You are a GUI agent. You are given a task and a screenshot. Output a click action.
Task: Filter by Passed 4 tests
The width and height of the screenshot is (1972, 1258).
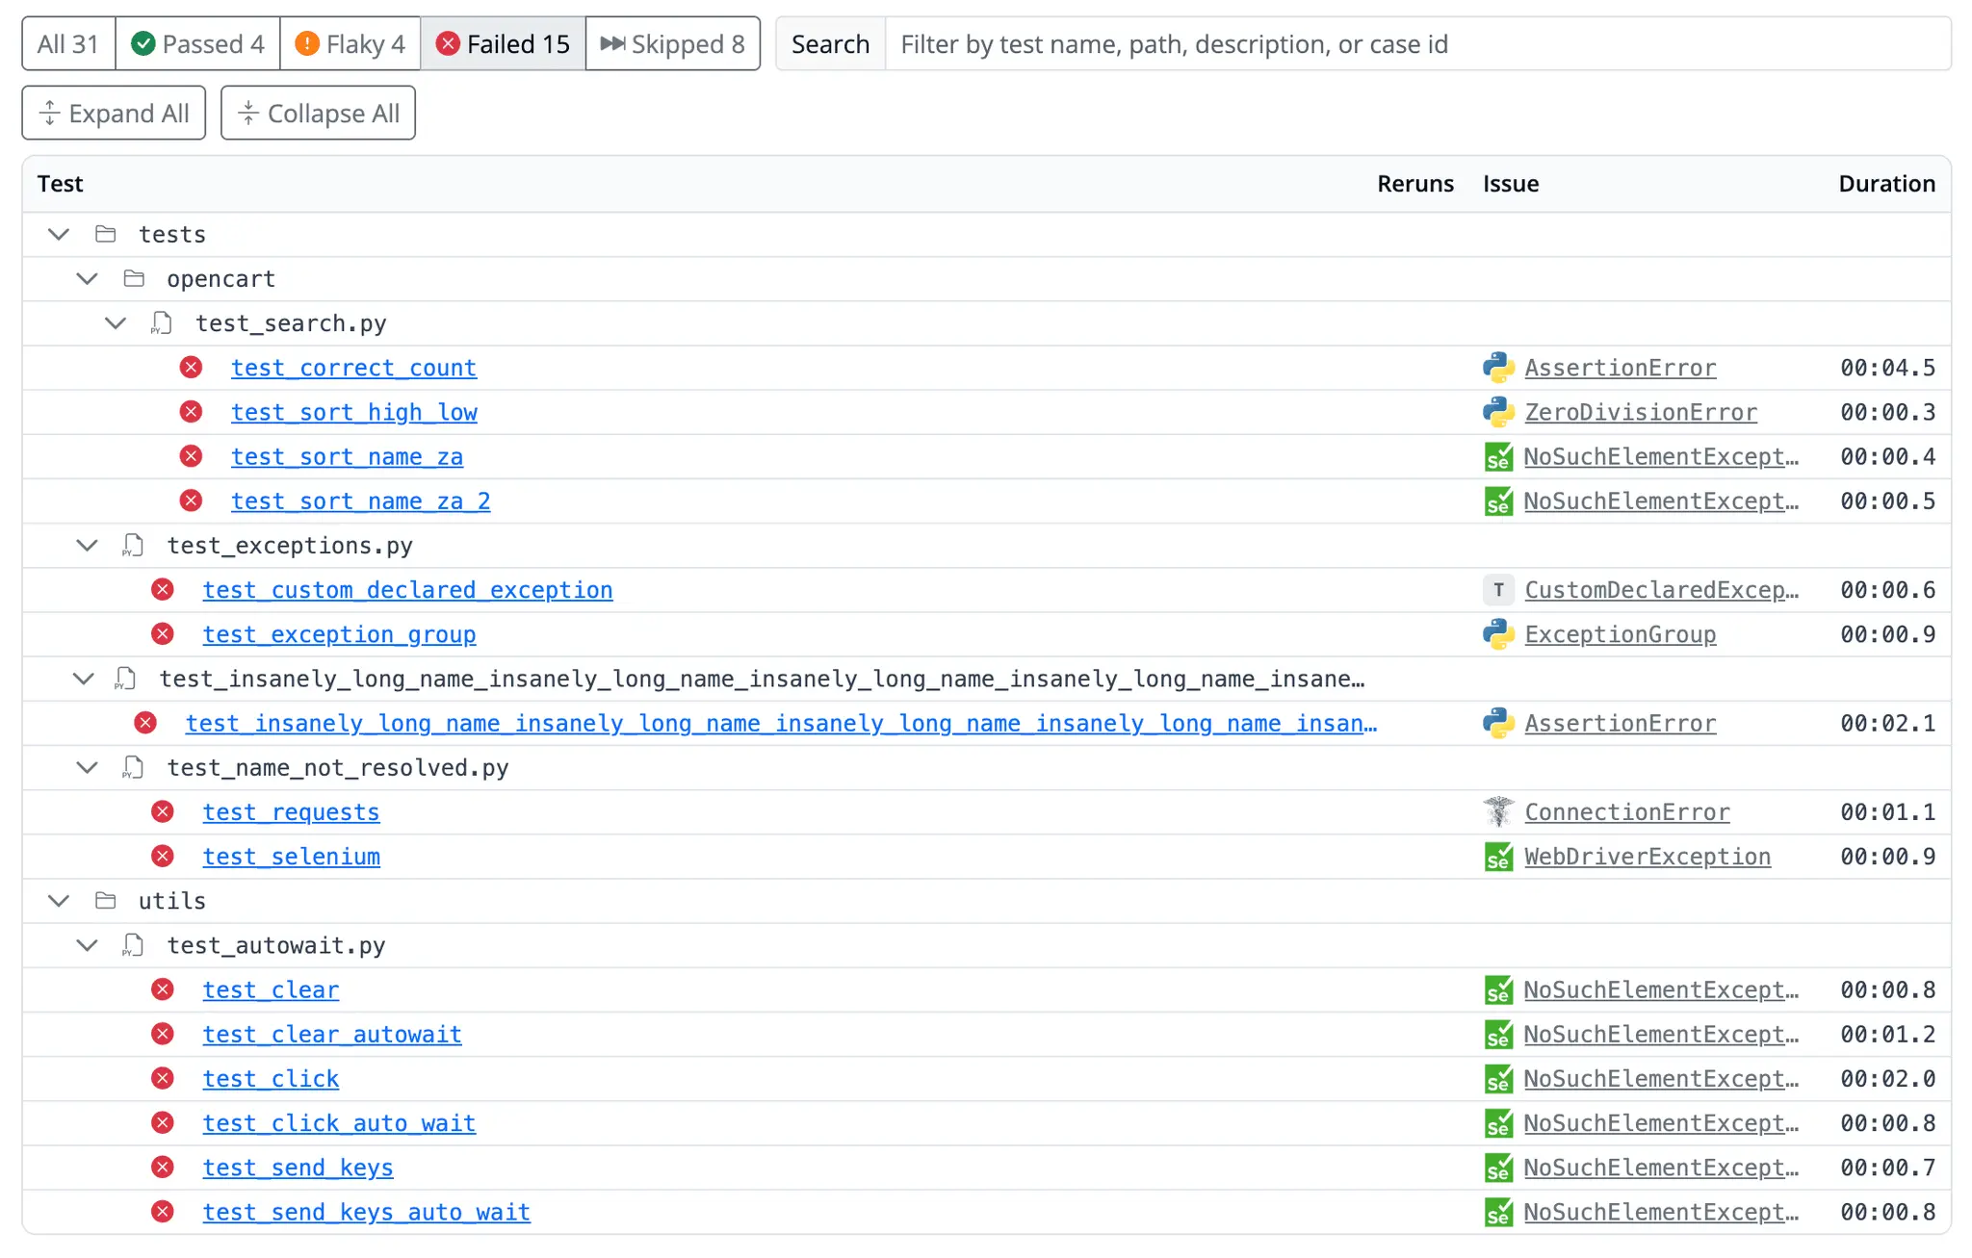click(x=197, y=43)
